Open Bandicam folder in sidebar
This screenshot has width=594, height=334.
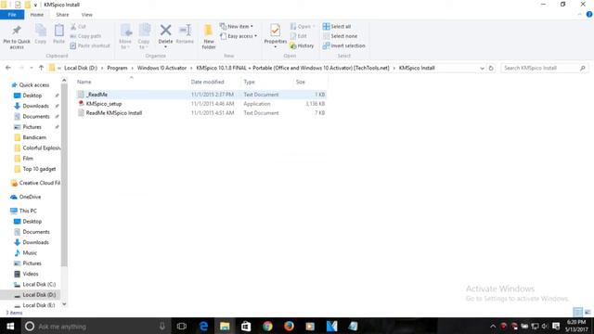tap(34, 137)
